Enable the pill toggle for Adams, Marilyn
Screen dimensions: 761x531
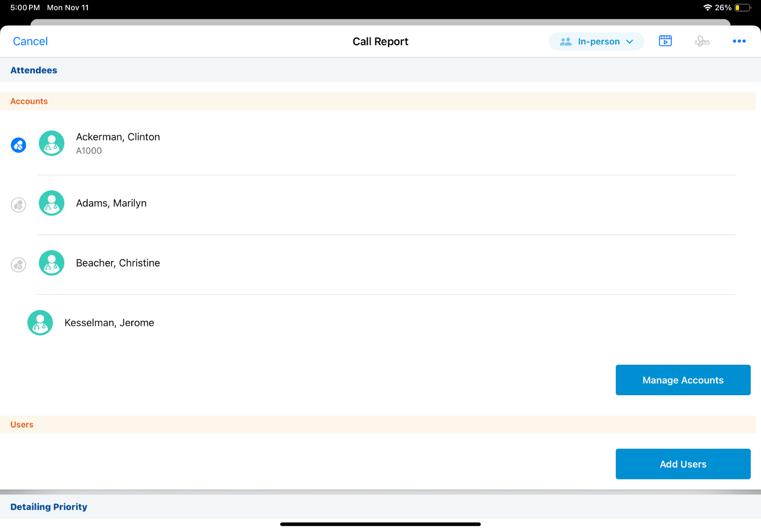click(x=19, y=205)
